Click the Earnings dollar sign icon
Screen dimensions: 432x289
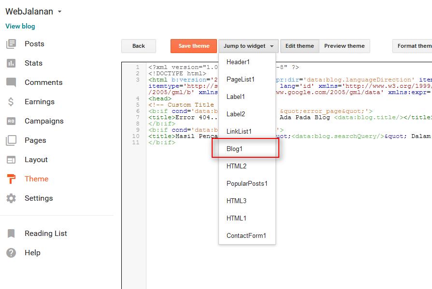[11, 102]
